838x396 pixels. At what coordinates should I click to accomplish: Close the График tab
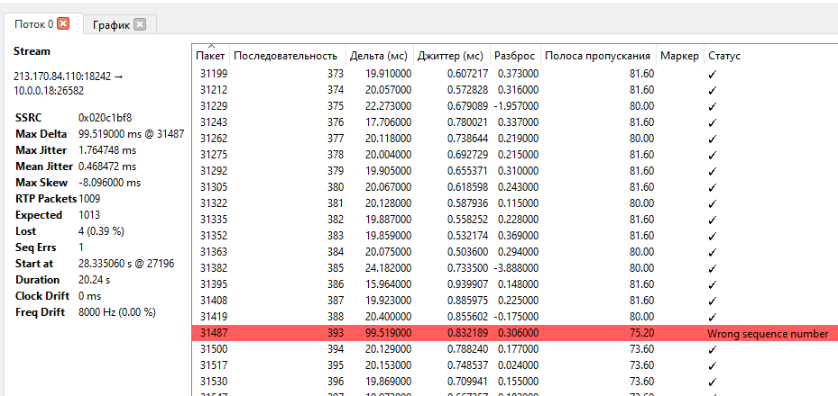pyautogui.click(x=140, y=24)
